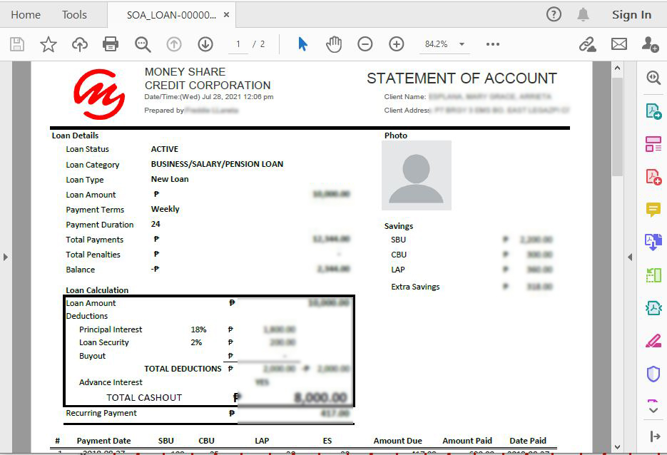Open Combine Files tool in sidebar
Screen dimensions: 667x455
[x=653, y=242]
